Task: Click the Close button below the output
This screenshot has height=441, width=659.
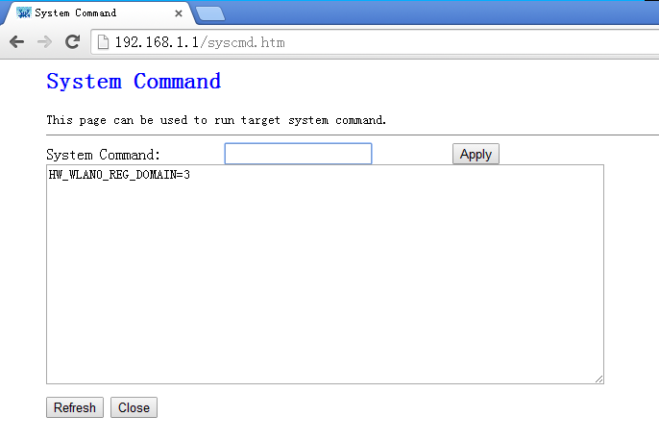Action: click(134, 407)
